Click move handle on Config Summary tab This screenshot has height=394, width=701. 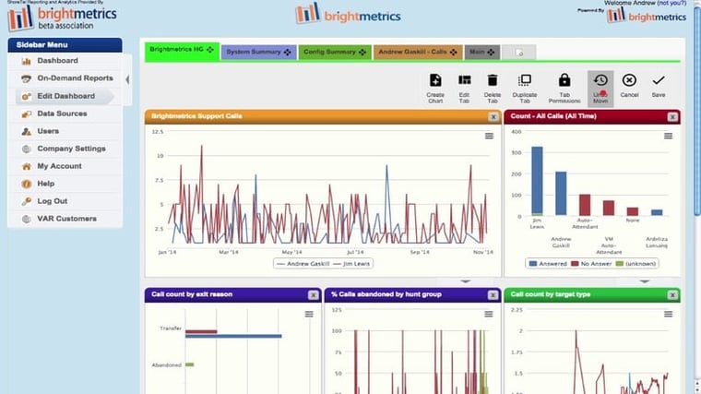[x=362, y=53]
